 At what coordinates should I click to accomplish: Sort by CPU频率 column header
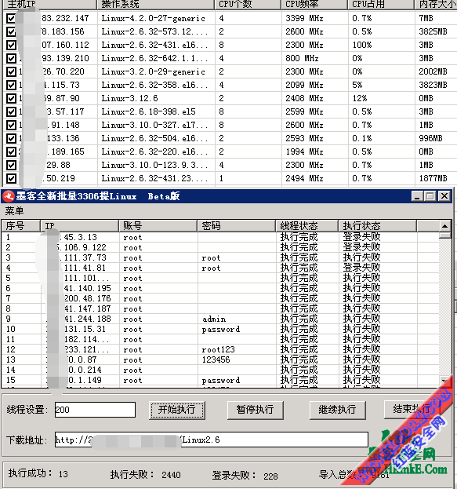315,5
